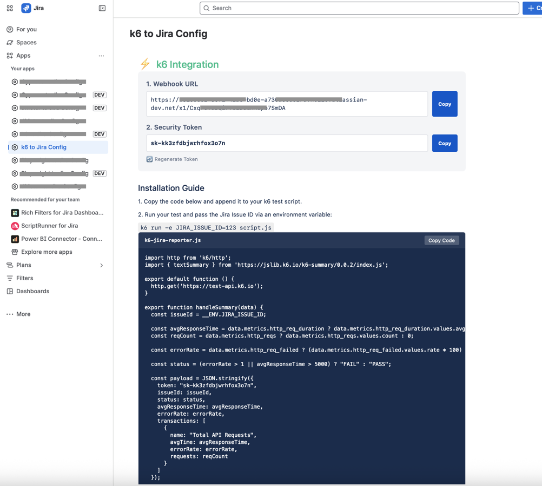
Task: Click into the Search field
Action: [359, 8]
